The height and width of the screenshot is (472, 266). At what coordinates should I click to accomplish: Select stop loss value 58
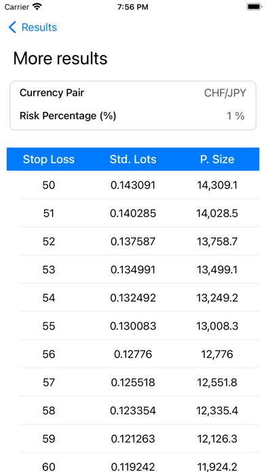click(x=48, y=410)
